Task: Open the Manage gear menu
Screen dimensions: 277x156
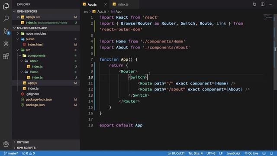Action: [6, 144]
